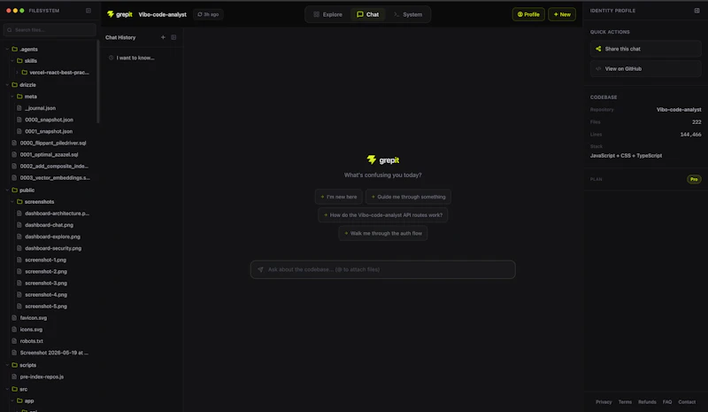This screenshot has width=708, height=412.
Task: Expand the vercel-react-best-prac folder chevron
Action: click(17, 73)
